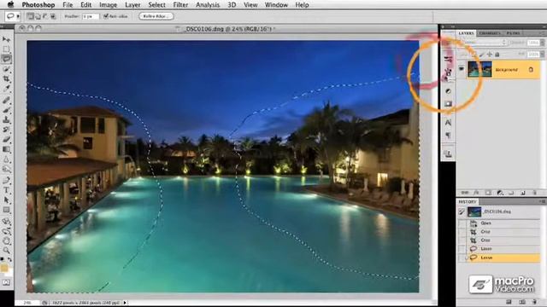547x307 pixels.
Task: Select the Crop tool in the toolbox
Action: coord(6,79)
